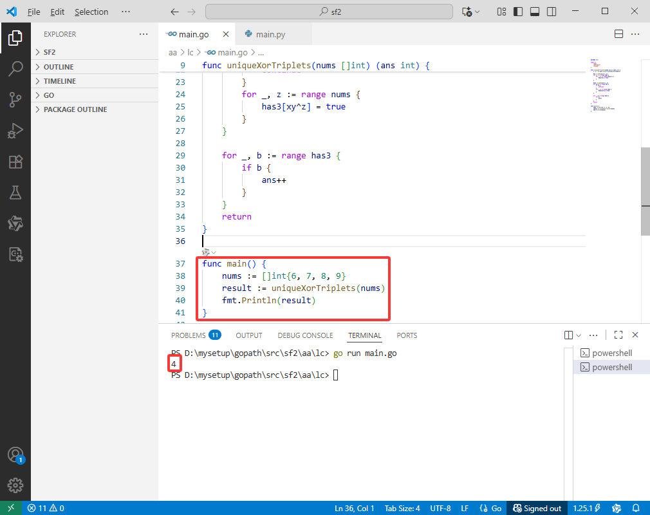Expand the PACKAGE OUTLINE section
Image resolution: width=650 pixels, height=515 pixels.
[95, 109]
